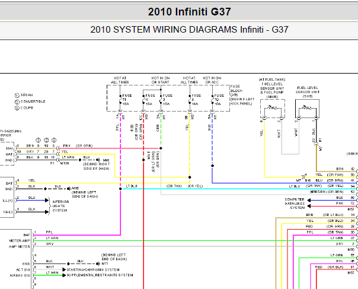Select the SEDAN legend entry
The width and height of the screenshot is (358, 289).
tap(24, 95)
